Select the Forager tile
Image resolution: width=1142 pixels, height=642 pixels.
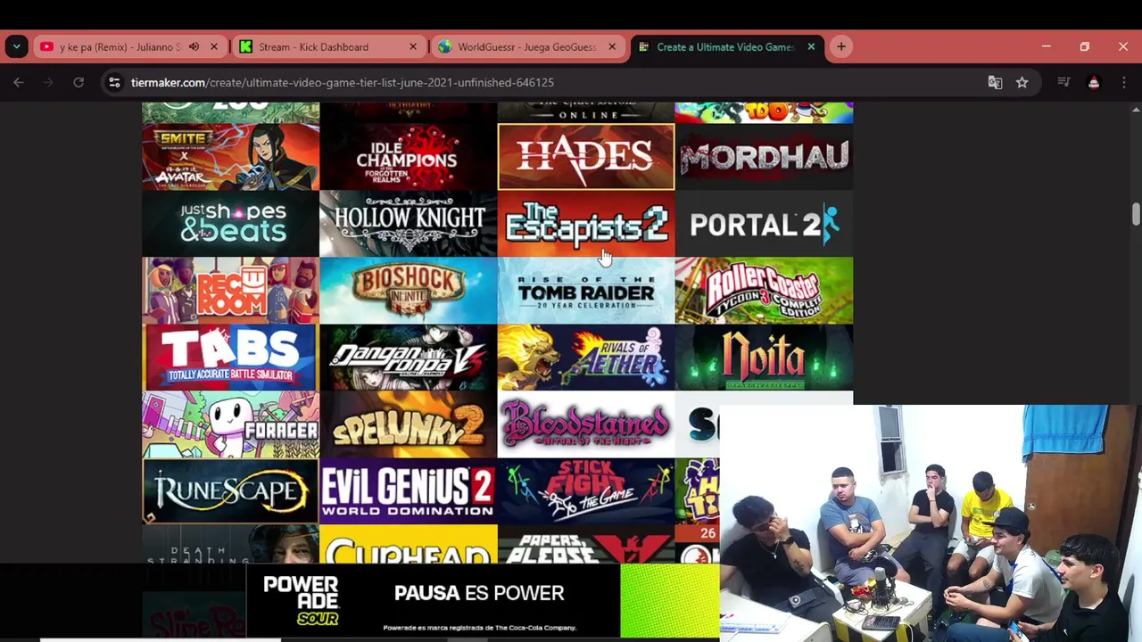(x=230, y=424)
